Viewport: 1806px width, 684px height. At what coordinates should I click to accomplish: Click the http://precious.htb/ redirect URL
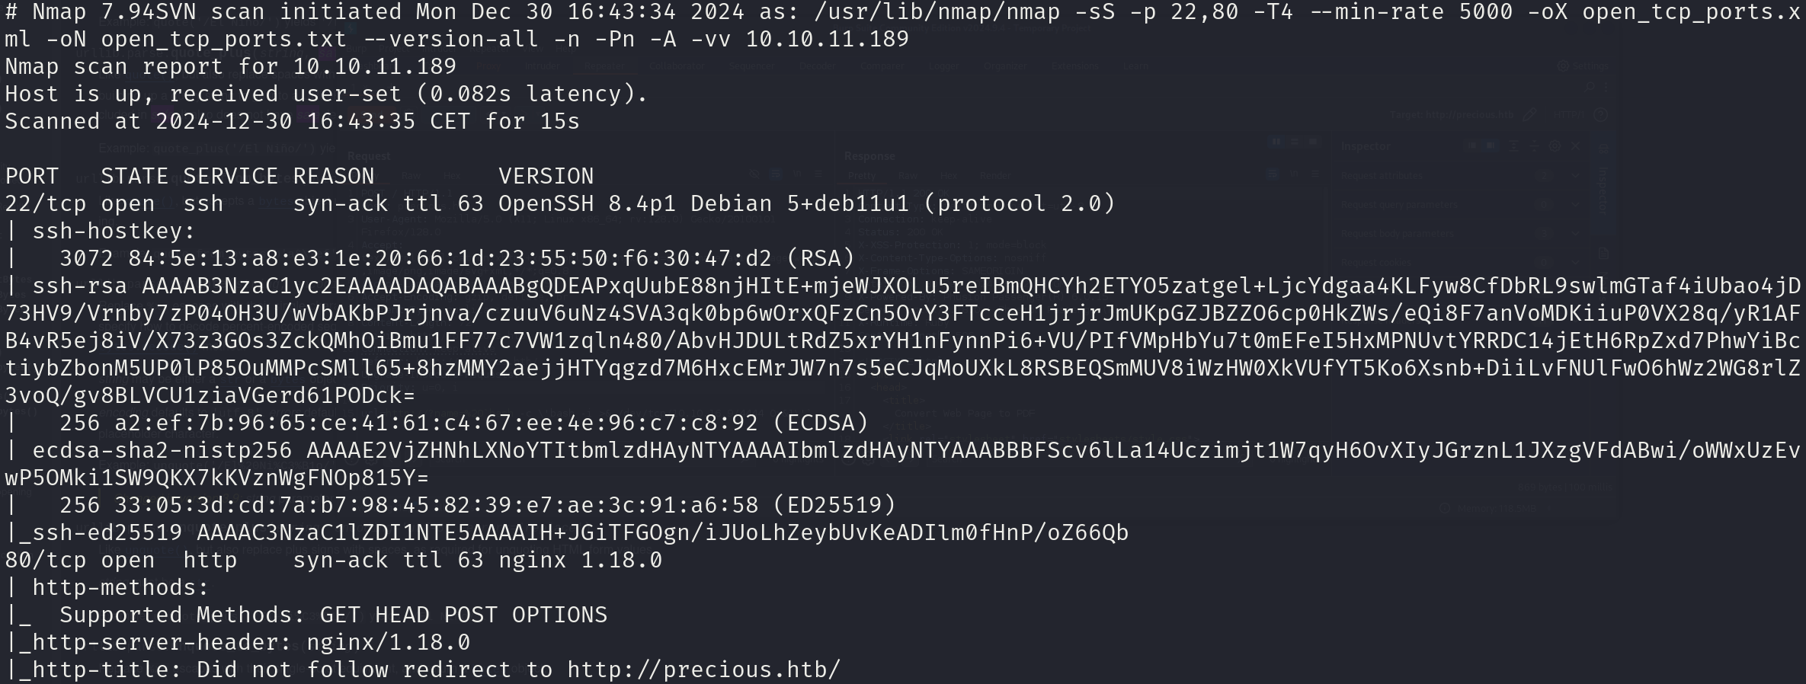tap(703, 670)
